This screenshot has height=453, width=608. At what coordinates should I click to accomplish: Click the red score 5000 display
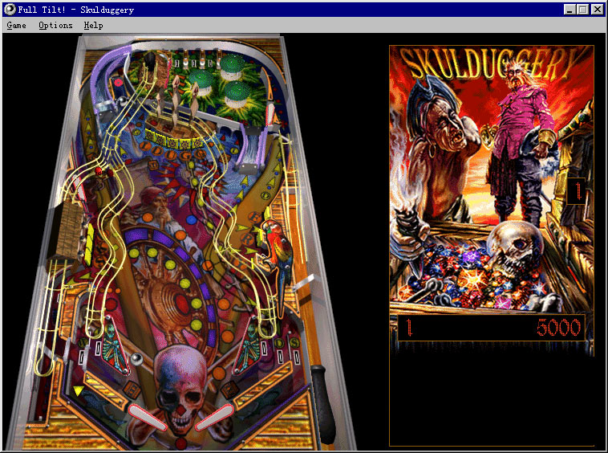pos(559,328)
